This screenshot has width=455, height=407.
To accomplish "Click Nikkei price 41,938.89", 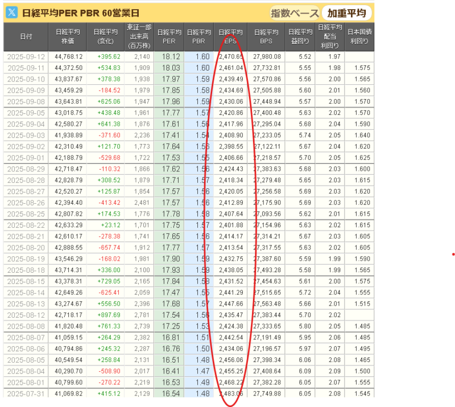I will 68,135.
